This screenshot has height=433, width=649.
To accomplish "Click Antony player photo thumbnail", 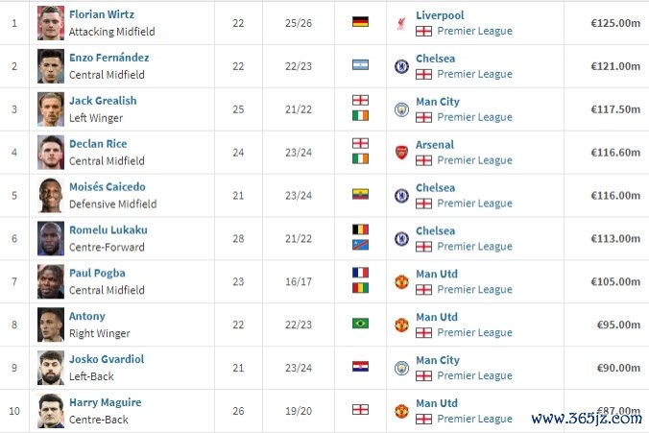I will (51, 325).
